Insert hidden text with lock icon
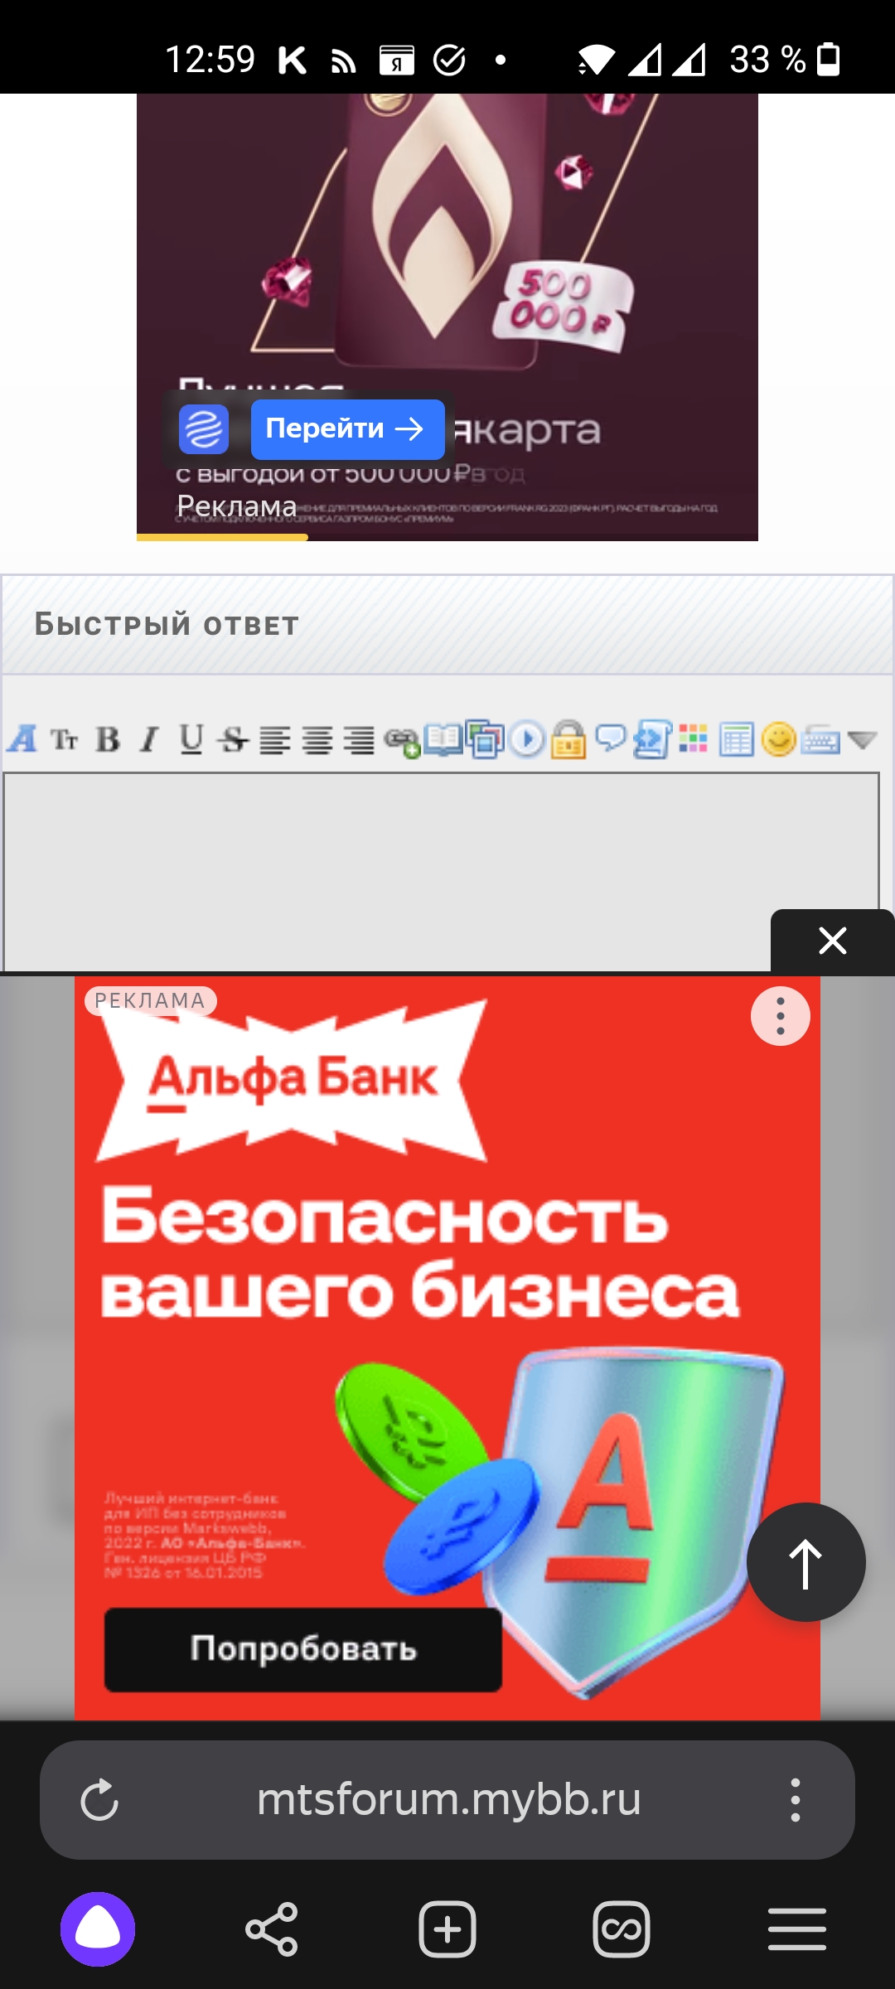 click(568, 738)
